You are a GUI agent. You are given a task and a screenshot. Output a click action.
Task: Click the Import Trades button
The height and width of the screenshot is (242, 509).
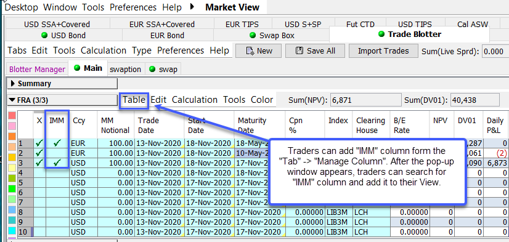point(383,51)
